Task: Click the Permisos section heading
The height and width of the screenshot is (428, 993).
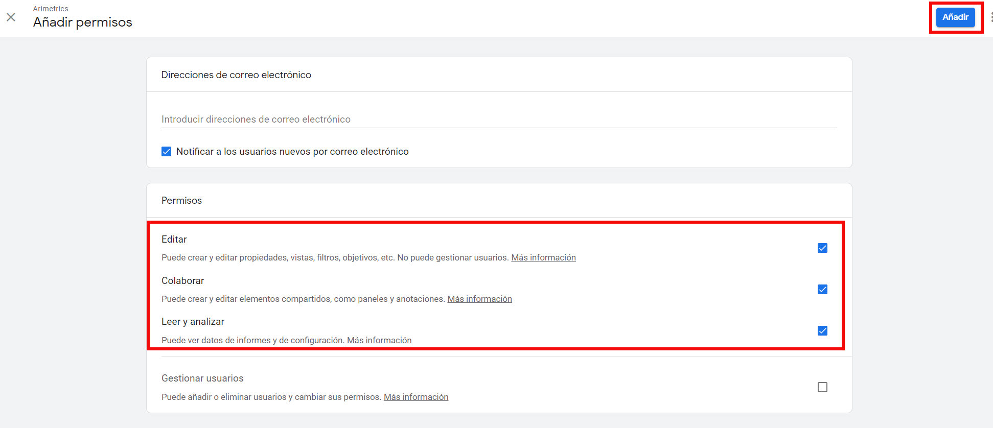Action: [x=181, y=200]
